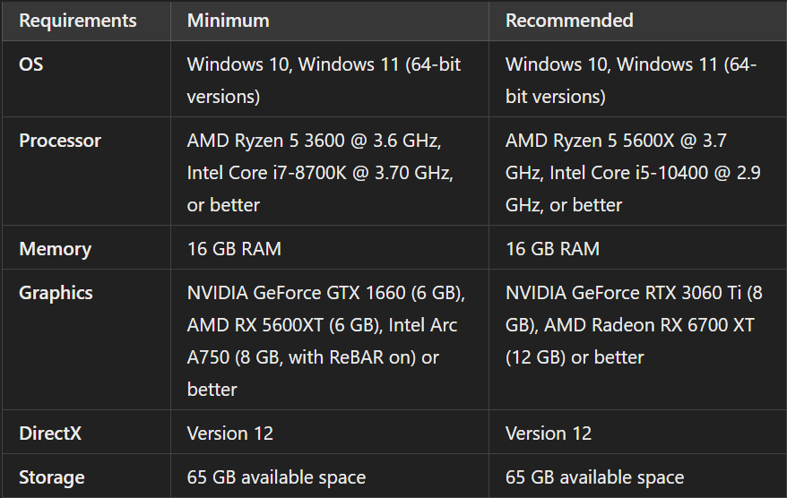
Task: Click the Requirements column header
Action: tap(78, 20)
